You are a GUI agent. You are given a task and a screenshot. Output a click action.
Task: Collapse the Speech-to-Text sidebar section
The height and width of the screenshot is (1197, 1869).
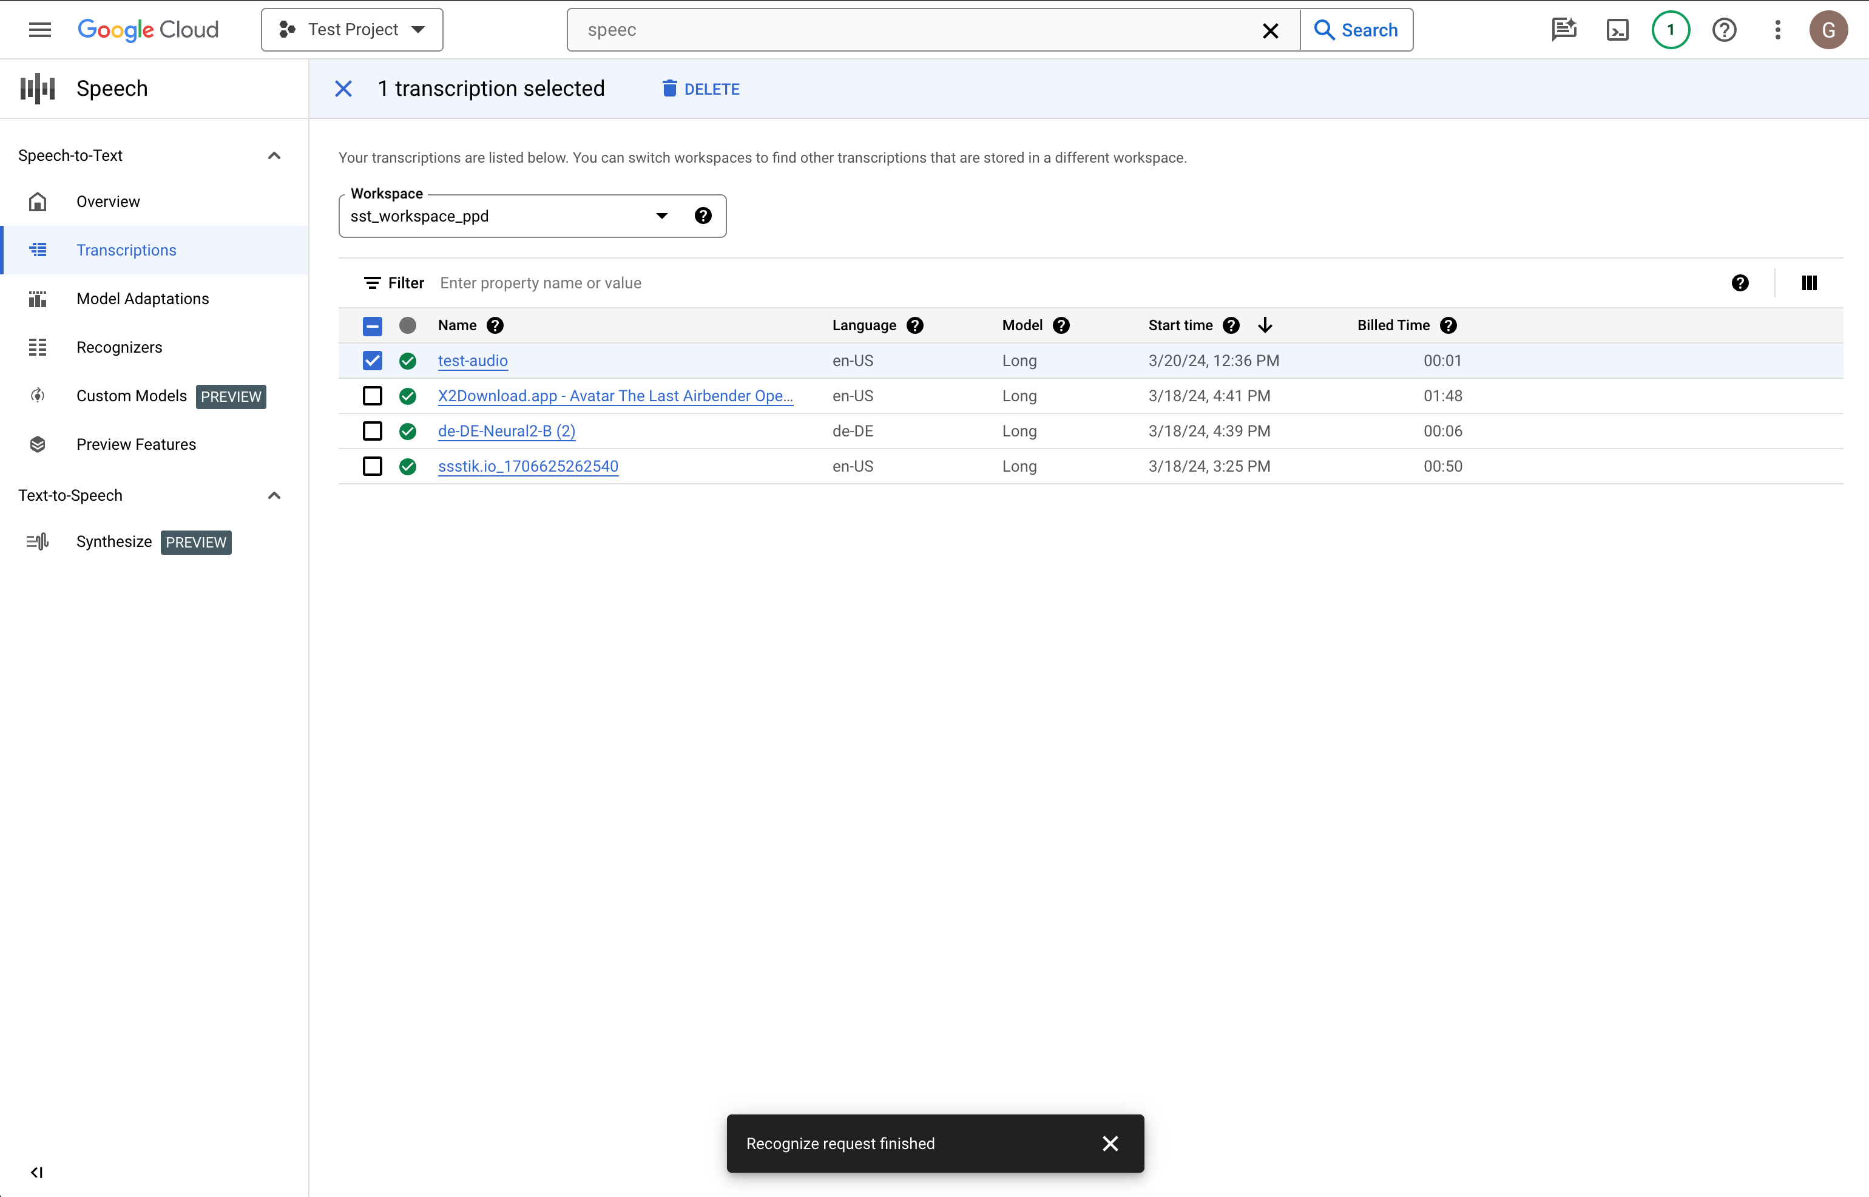click(272, 155)
